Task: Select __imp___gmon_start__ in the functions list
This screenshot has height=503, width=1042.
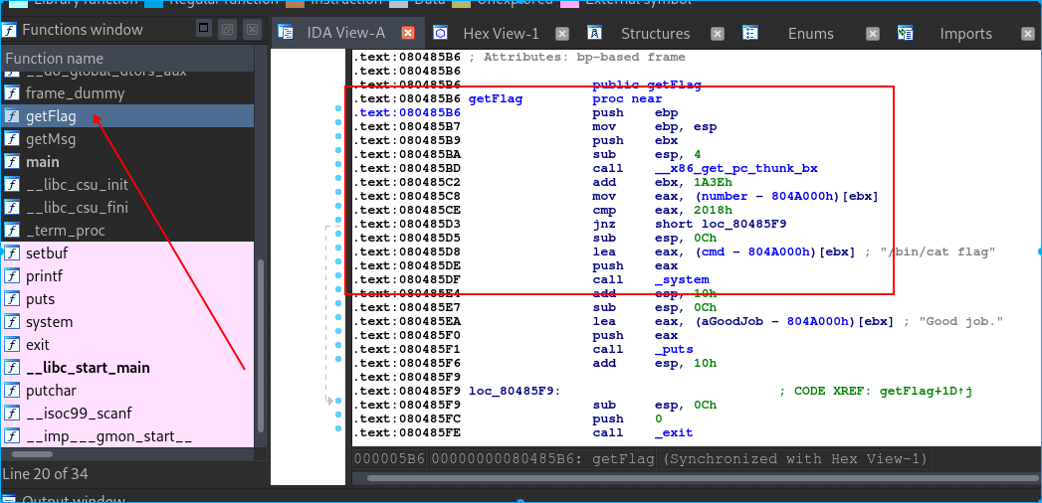Action: click(x=126, y=436)
